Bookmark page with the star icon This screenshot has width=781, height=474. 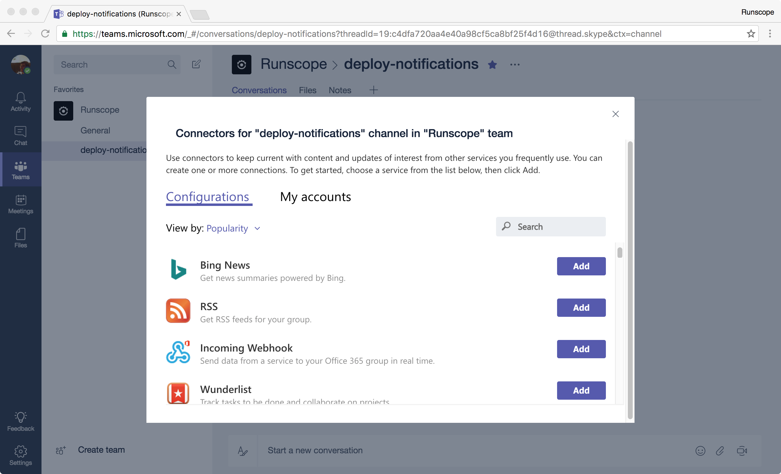point(750,34)
